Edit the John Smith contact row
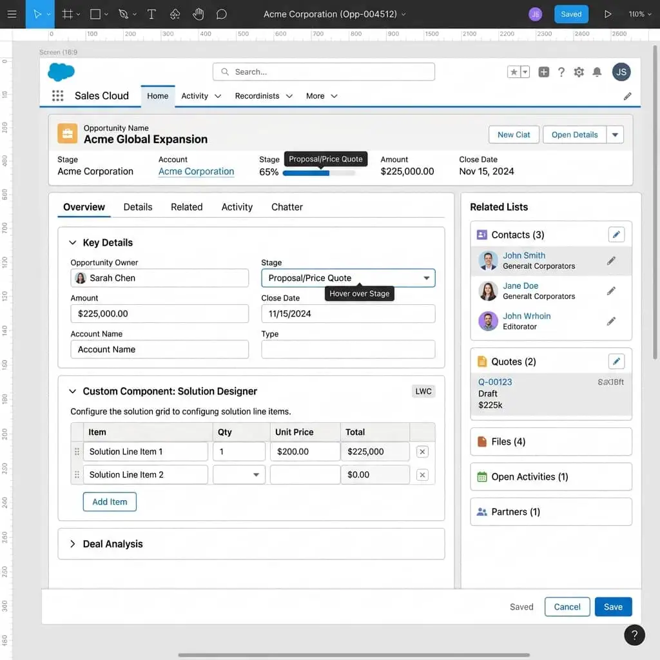Viewport: 660px width, 660px height. 611,261
